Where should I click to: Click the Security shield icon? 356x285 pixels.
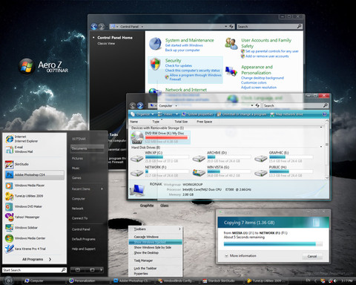(x=155, y=65)
